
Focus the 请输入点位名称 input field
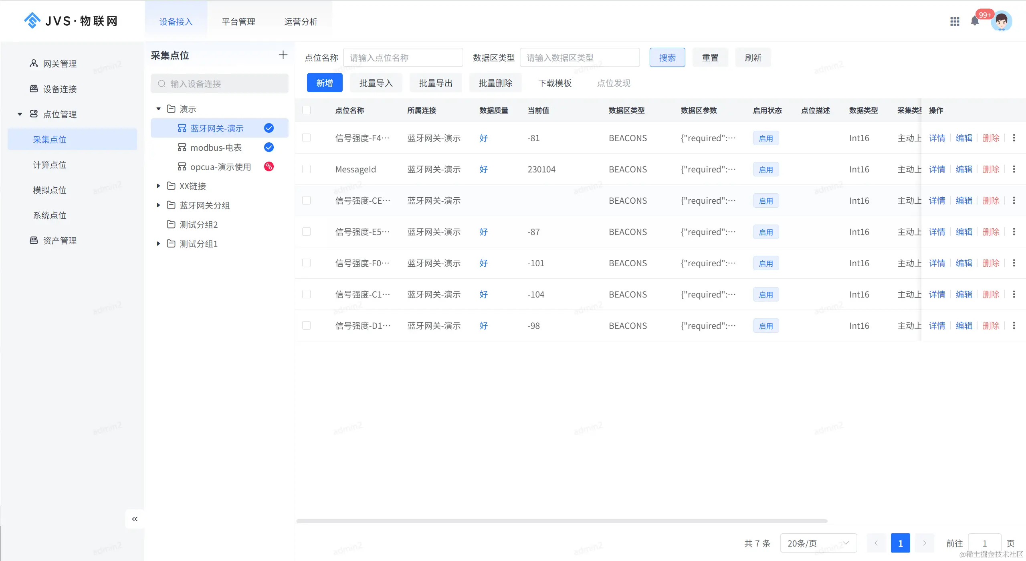[403, 58]
